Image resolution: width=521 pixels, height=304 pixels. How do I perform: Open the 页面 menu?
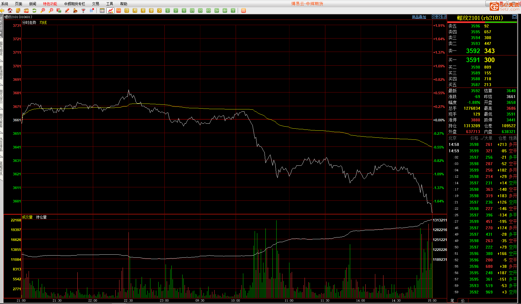[x=19, y=4]
